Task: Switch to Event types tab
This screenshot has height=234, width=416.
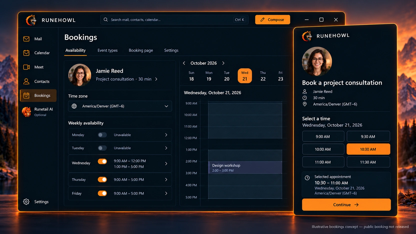Action: 107,50
